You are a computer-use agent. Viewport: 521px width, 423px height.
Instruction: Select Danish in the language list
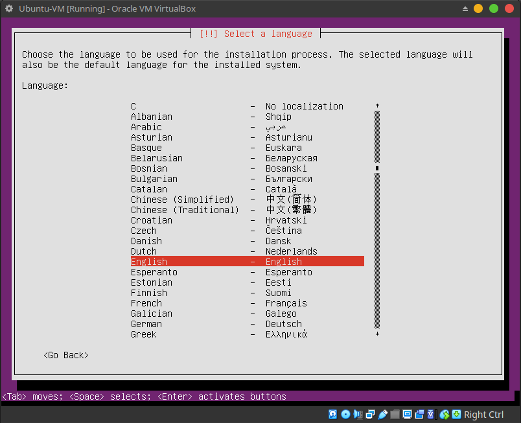248,241
